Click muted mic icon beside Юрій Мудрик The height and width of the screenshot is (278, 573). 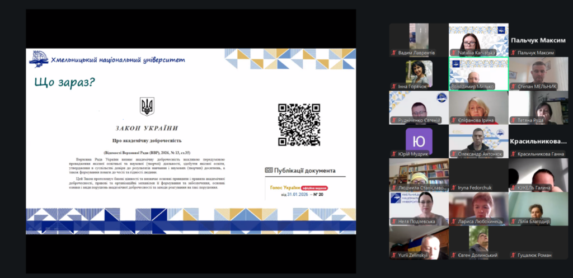coord(394,154)
